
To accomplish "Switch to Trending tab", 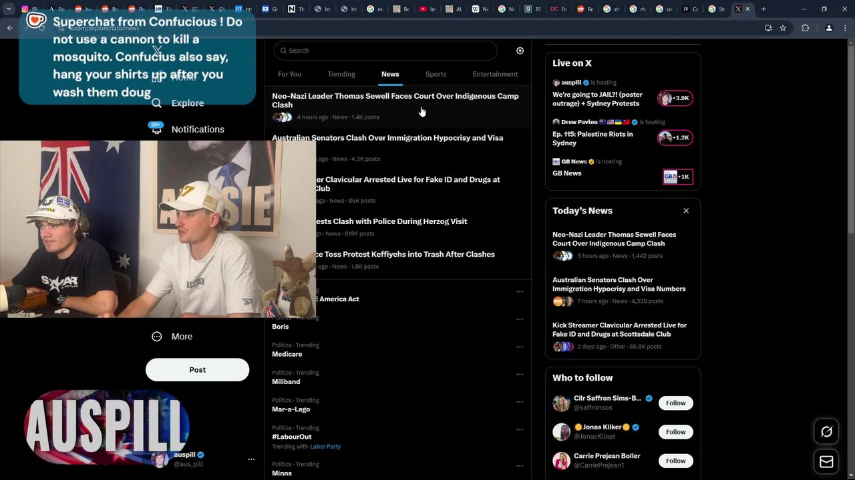I will click(341, 74).
